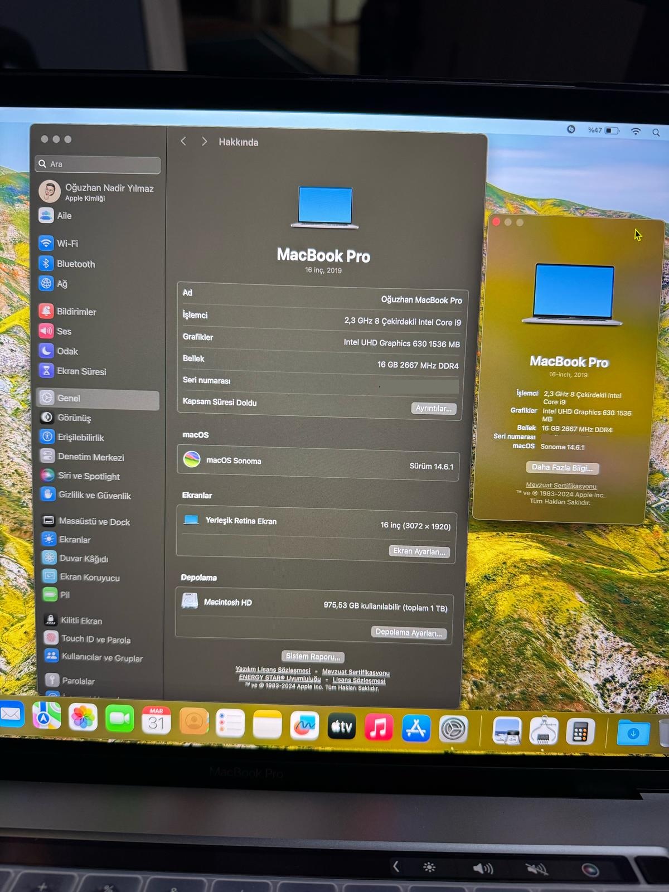Open Bluetooth settings in sidebar

point(75,264)
